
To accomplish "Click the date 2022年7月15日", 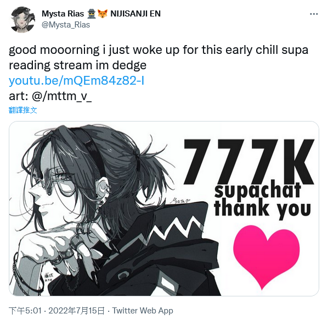I will 76,311.
